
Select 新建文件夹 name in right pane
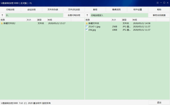(94, 23)
